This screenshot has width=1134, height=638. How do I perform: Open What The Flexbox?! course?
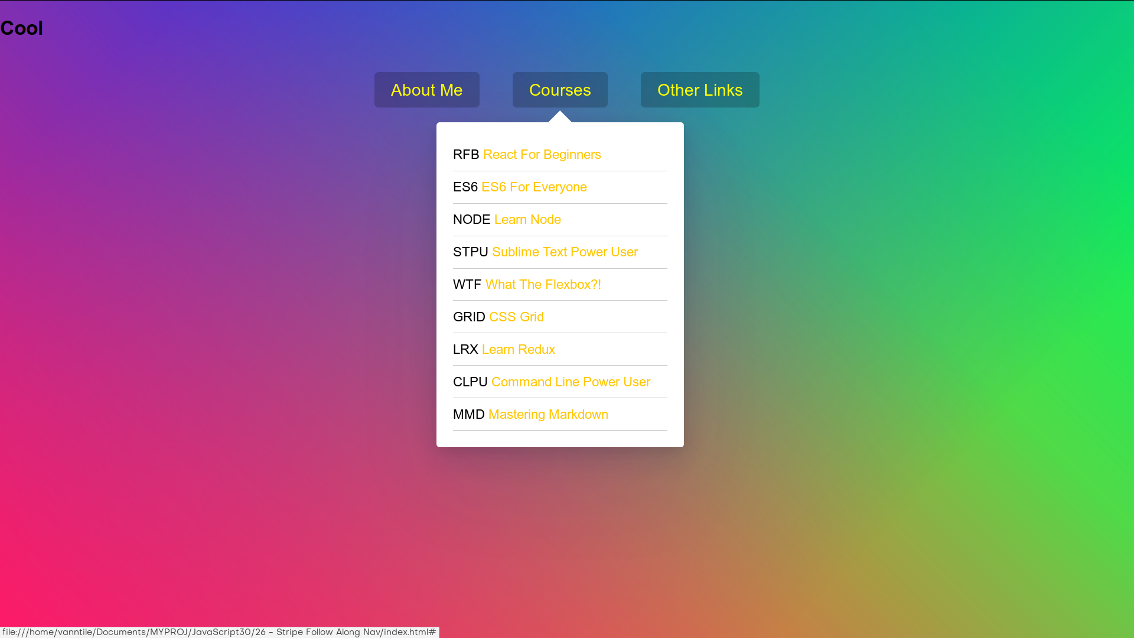tap(543, 284)
